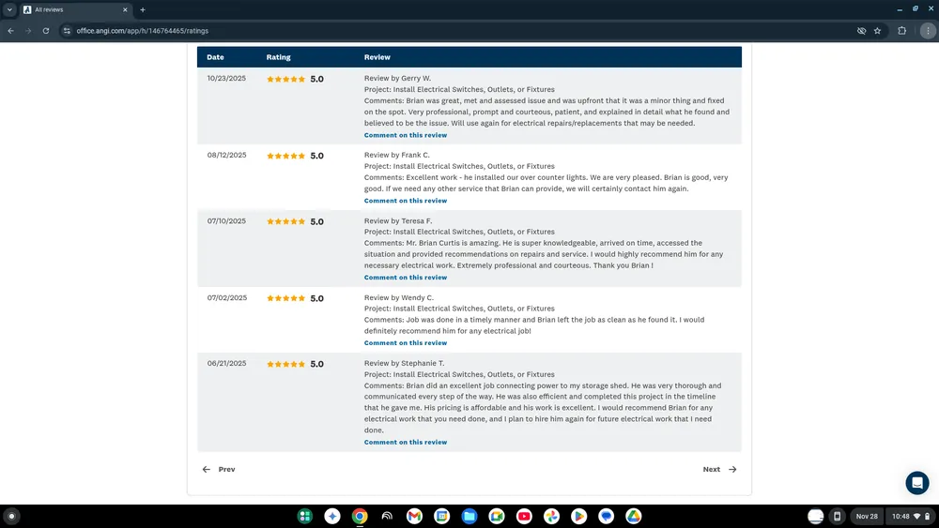Screen dimensions: 939x528
Task: Click the view site information icon
Action: point(67,30)
